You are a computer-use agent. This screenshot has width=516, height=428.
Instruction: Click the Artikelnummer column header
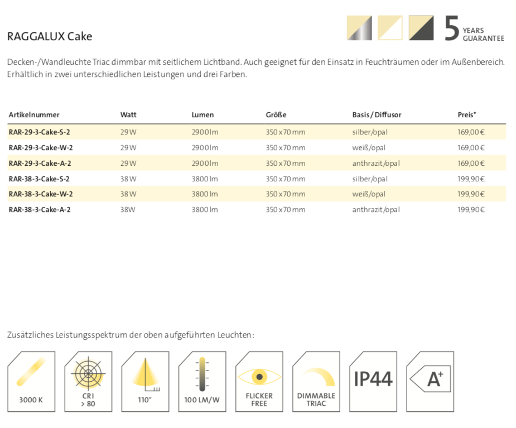34,115
